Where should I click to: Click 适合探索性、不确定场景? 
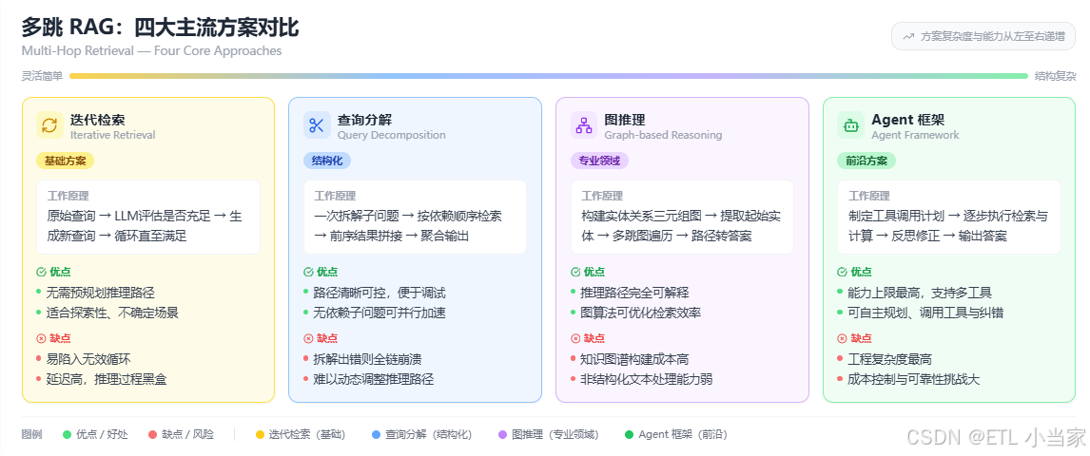(112, 313)
